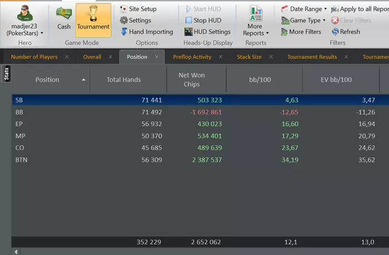Image resolution: width=389 pixels, height=255 pixels.
Task: Click the disabled Start HUD button
Action: (203, 9)
